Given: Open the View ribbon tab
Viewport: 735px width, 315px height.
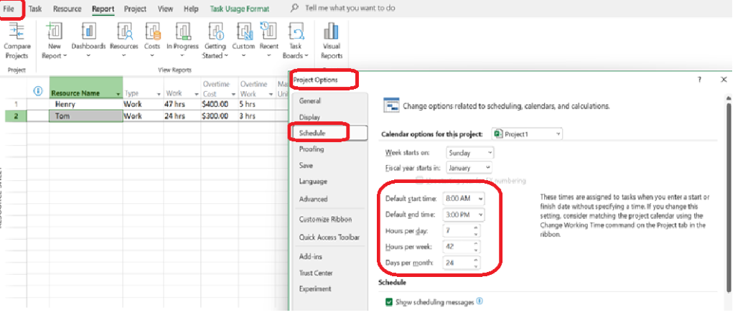Looking at the screenshot, I should 166,9.
